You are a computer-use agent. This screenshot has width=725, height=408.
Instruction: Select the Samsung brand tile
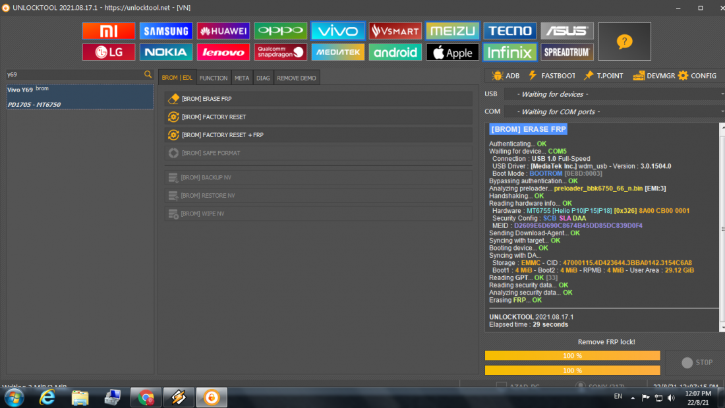[166, 31]
